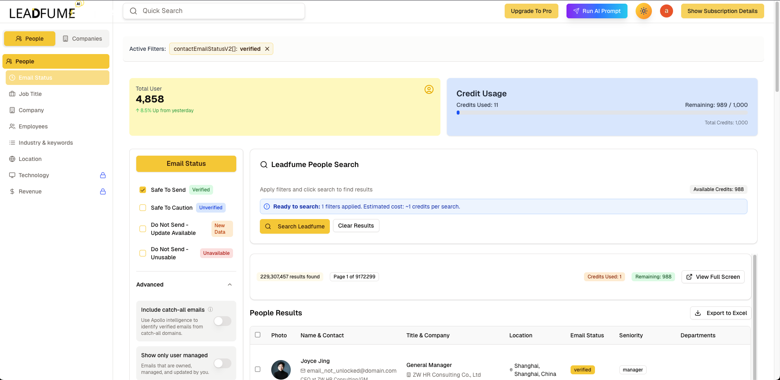
Task: Click the Technology lock icon
Action: point(103,175)
